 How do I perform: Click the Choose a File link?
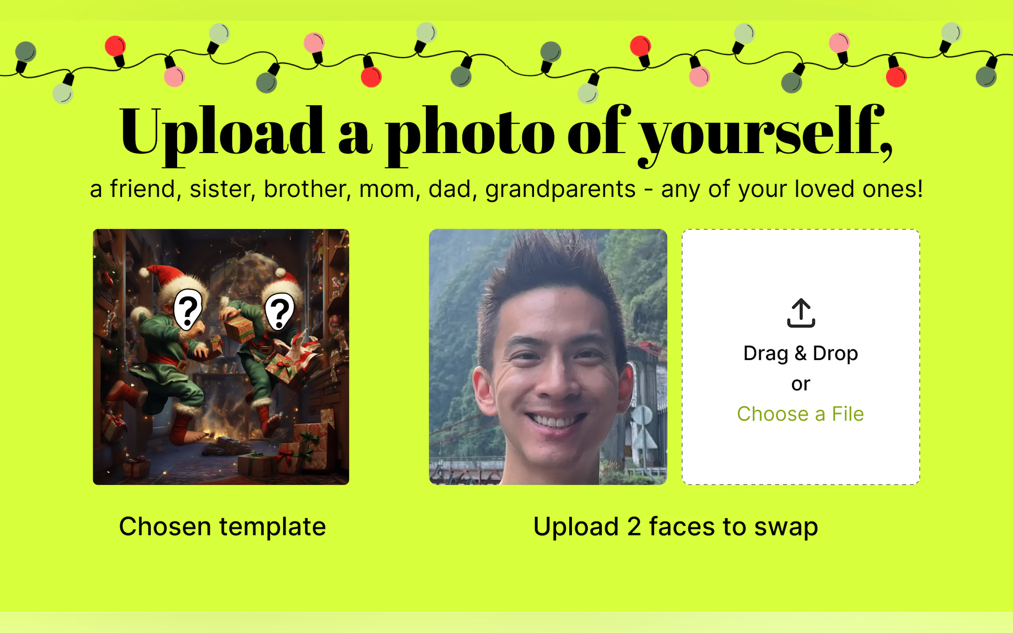(x=800, y=414)
